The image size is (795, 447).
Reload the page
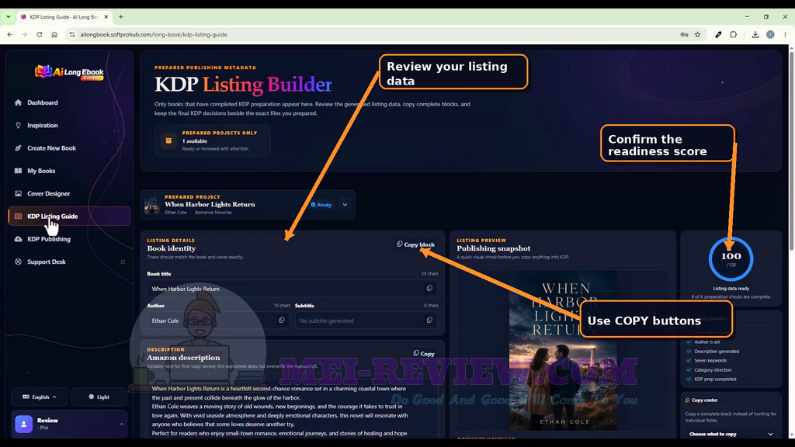pyautogui.click(x=39, y=34)
